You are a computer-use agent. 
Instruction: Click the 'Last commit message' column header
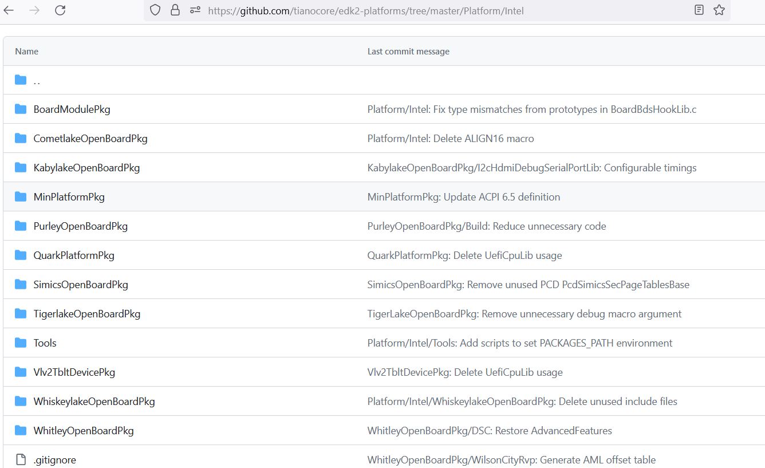click(x=408, y=51)
